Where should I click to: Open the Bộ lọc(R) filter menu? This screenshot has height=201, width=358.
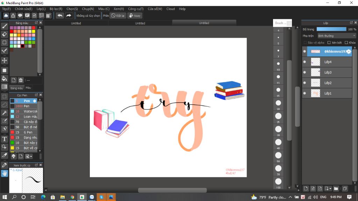point(56,9)
